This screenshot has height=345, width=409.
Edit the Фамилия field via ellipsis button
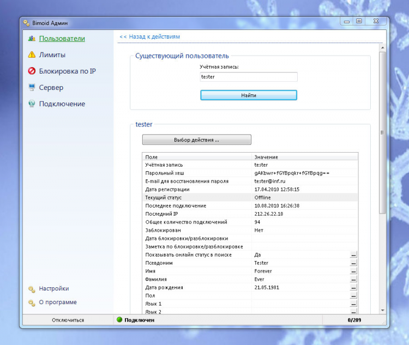(x=353, y=280)
